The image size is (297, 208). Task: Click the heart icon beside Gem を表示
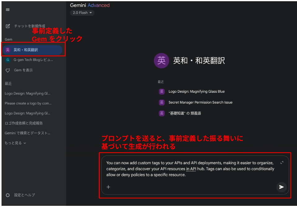click(8, 70)
